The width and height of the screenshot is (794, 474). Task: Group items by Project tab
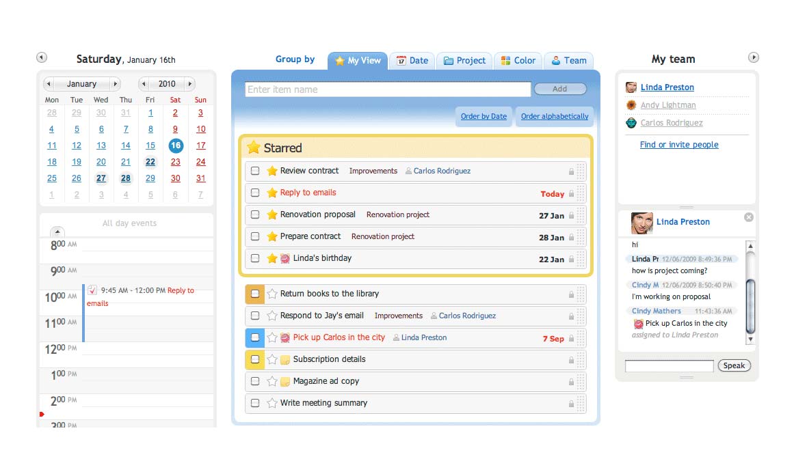coord(464,61)
